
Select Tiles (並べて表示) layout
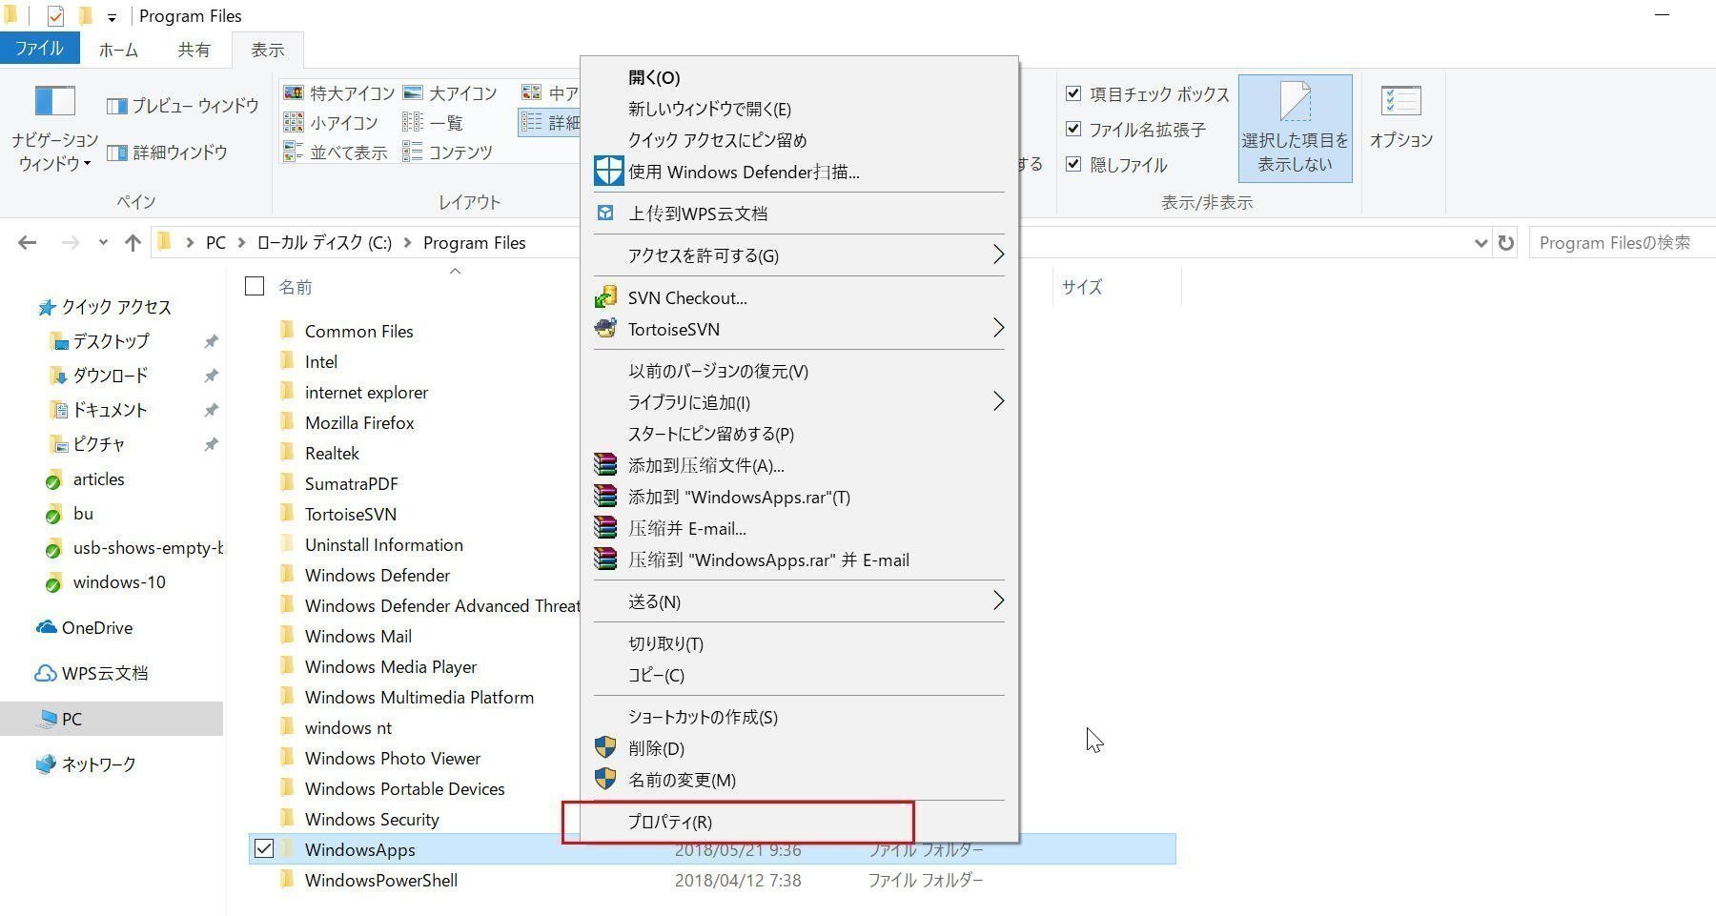click(335, 153)
